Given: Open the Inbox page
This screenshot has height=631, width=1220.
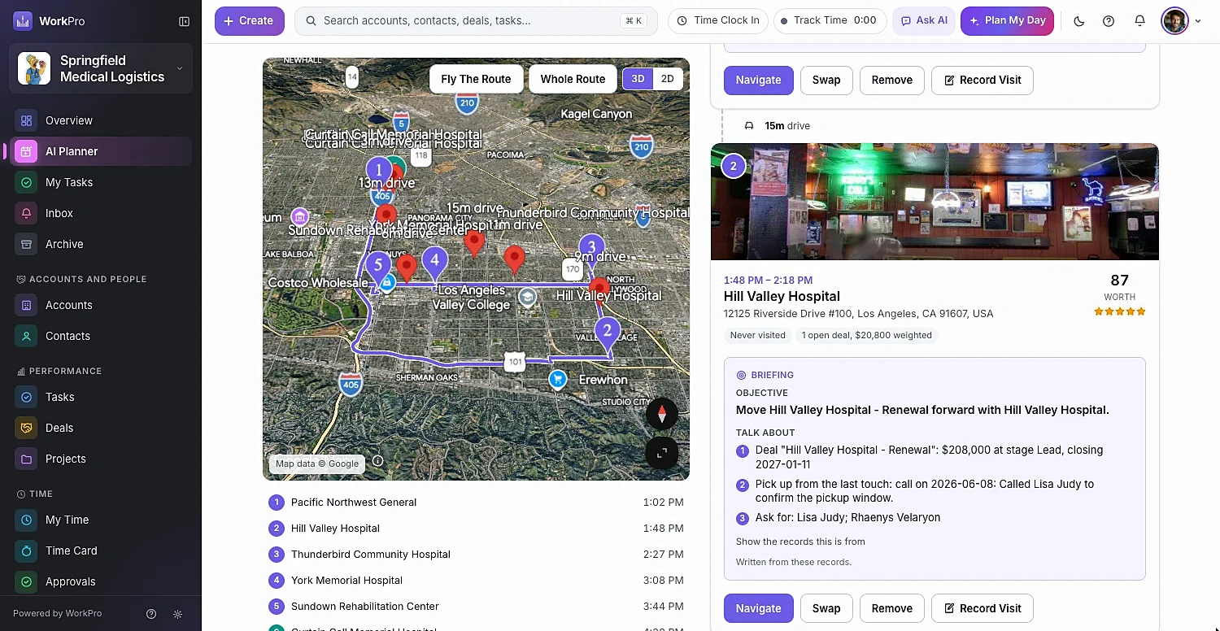Looking at the screenshot, I should [101, 213].
